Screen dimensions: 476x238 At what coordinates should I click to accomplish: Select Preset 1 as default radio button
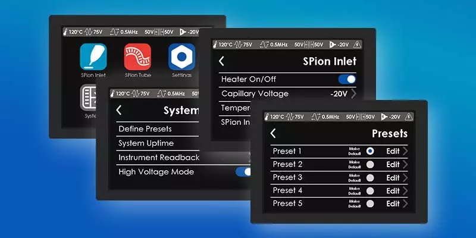coord(370,151)
